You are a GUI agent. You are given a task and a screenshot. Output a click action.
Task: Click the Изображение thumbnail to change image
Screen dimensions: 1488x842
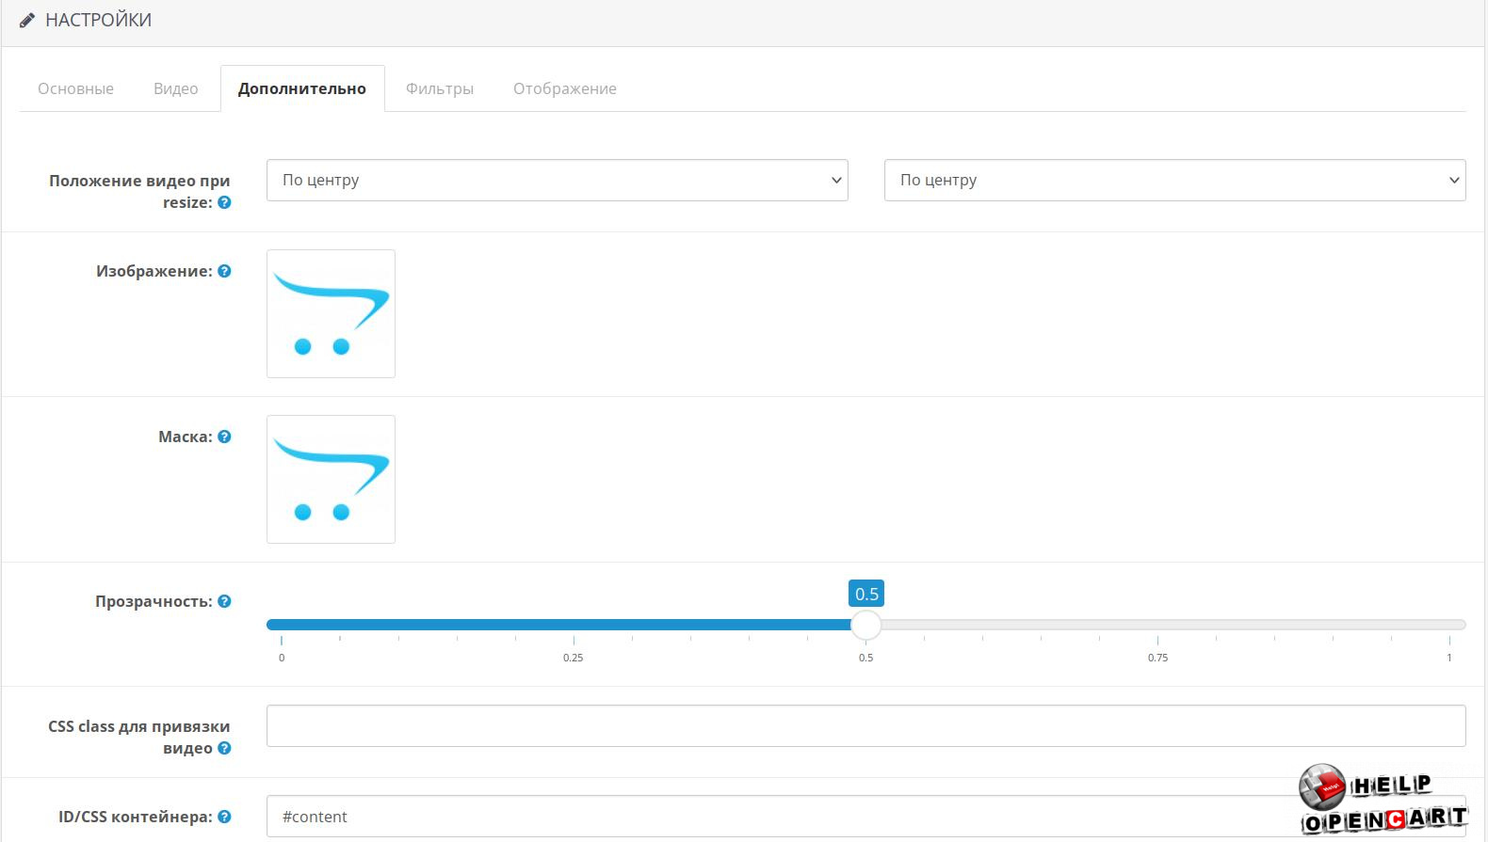click(x=331, y=313)
